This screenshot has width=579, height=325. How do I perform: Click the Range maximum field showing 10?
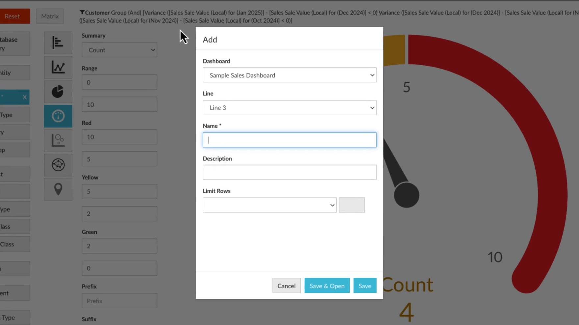pyautogui.click(x=119, y=104)
